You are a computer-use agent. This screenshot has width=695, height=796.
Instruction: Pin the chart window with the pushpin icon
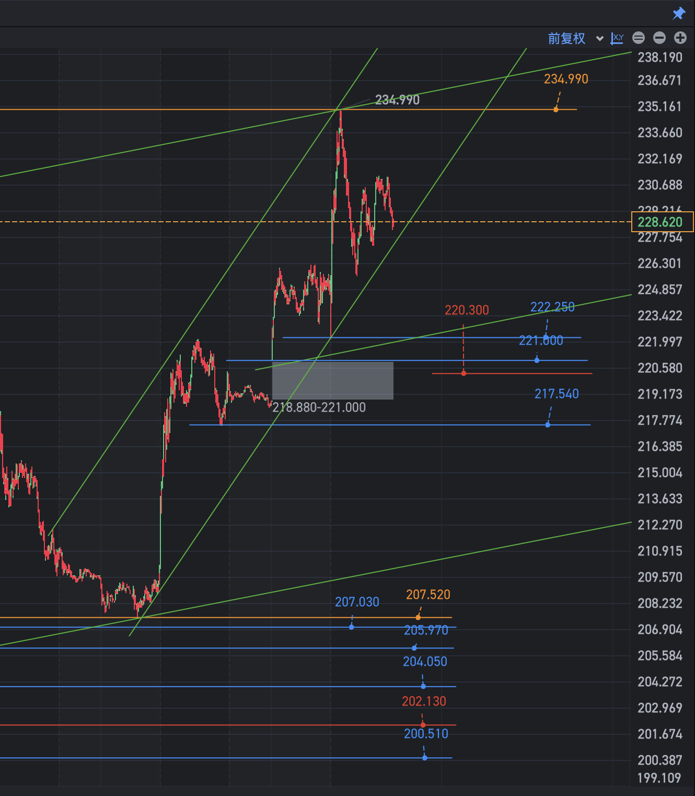click(679, 14)
